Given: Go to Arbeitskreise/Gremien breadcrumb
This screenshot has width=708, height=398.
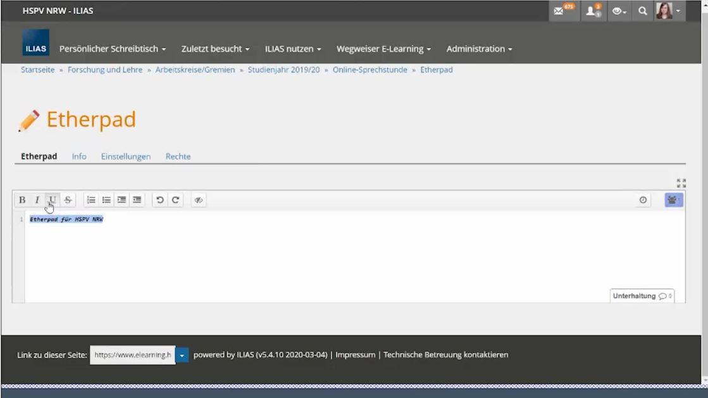Looking at the screenshot, I should (195, 70).
